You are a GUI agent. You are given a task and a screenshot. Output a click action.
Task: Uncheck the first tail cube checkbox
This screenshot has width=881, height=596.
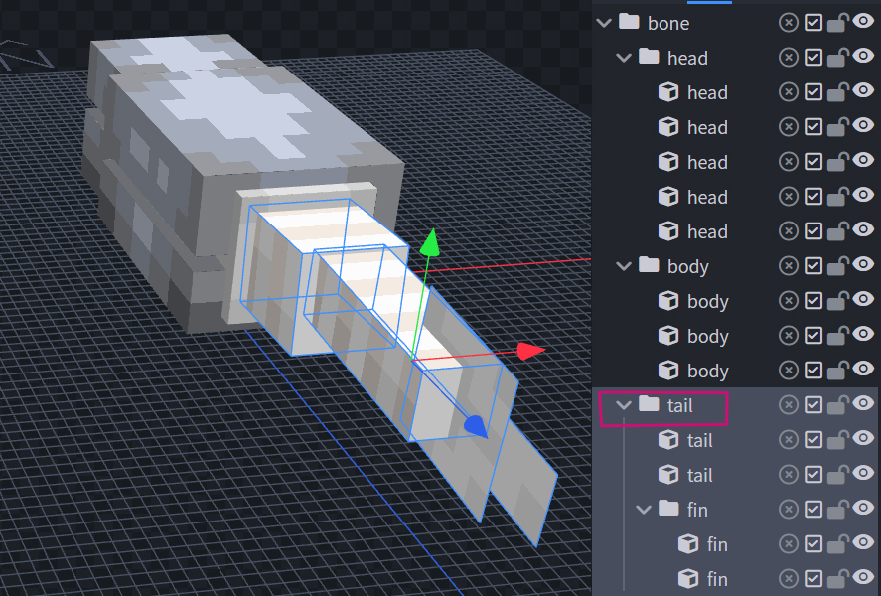(x=813, y=440)
